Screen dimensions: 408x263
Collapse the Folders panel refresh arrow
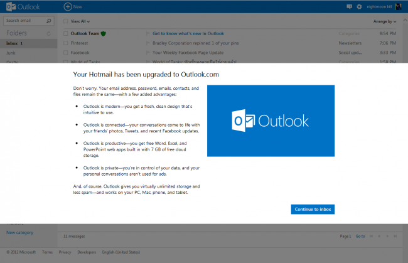coord(48,33)
